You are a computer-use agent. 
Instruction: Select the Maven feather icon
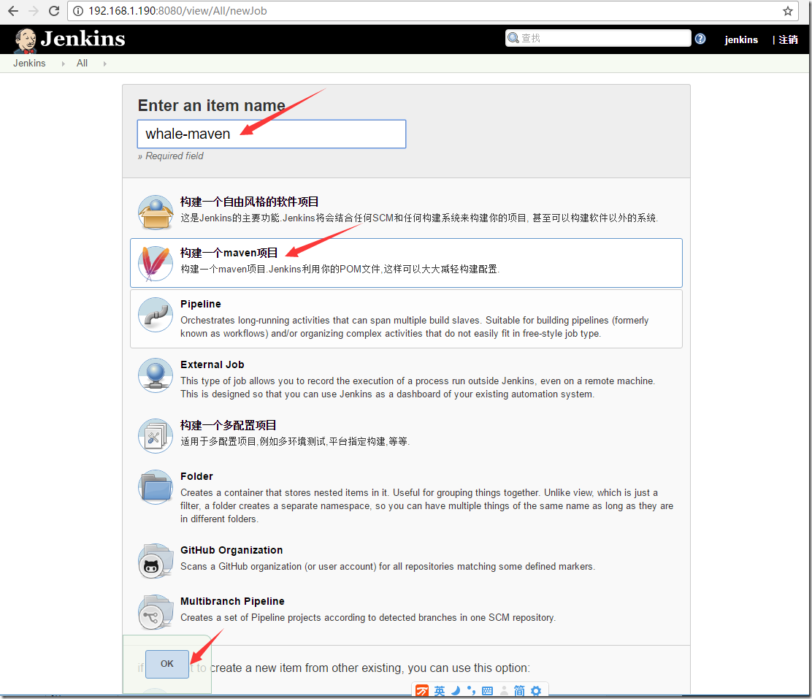pyautogui.click(x=156, y=263)
